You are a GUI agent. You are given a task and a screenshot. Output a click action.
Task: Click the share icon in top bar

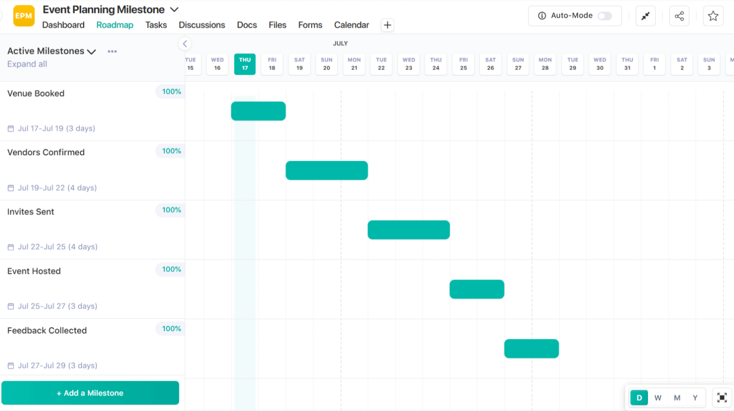679,16
